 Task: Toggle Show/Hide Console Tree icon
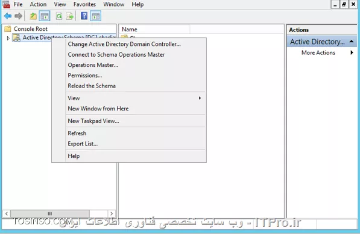click(45, 16)
